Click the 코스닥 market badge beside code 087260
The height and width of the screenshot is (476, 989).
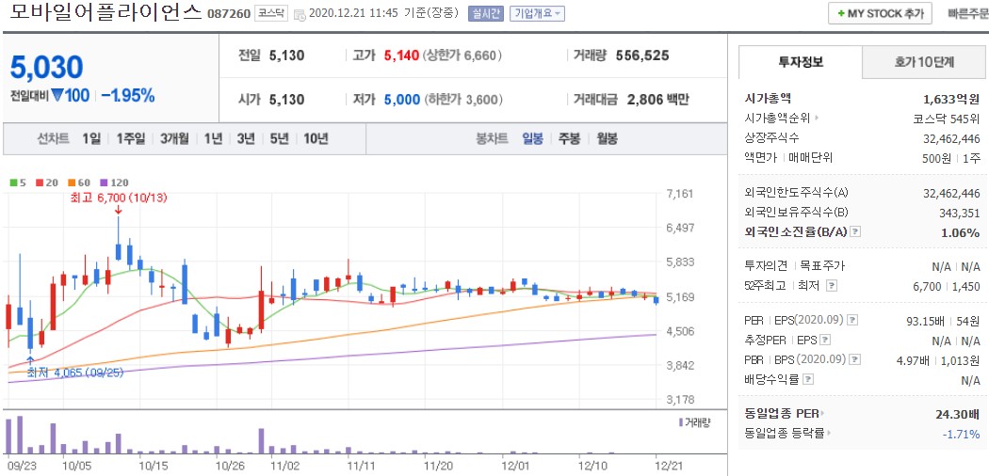pos(271,14)
